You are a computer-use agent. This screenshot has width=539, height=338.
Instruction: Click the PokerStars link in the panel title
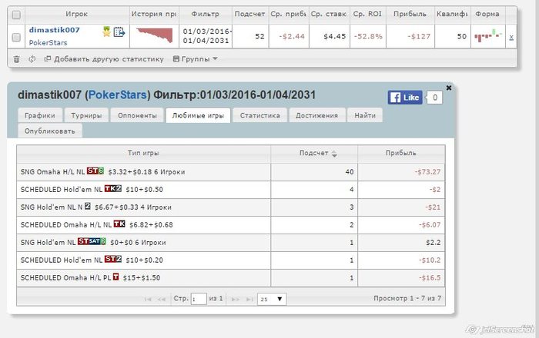tap(118, 94)
